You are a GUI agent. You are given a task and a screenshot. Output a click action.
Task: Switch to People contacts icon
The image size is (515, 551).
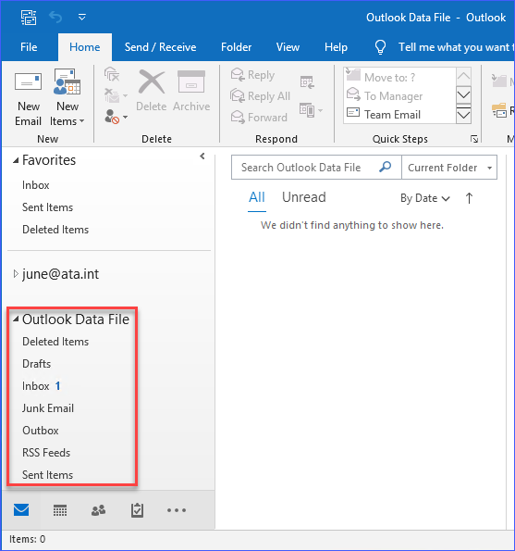tap(99, 510)
